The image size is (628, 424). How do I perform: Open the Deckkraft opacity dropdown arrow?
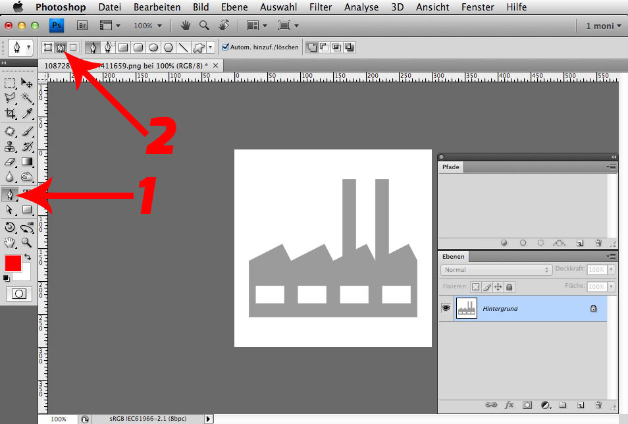coord(611,270)
